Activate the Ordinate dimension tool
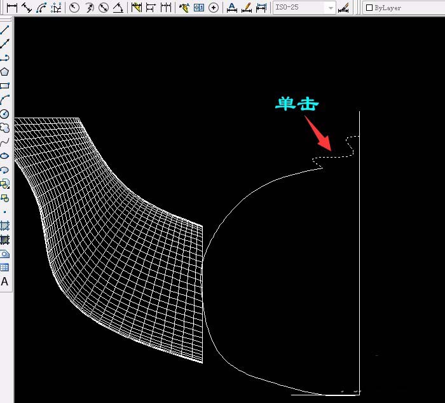445x403 pixels. point(56,8)
